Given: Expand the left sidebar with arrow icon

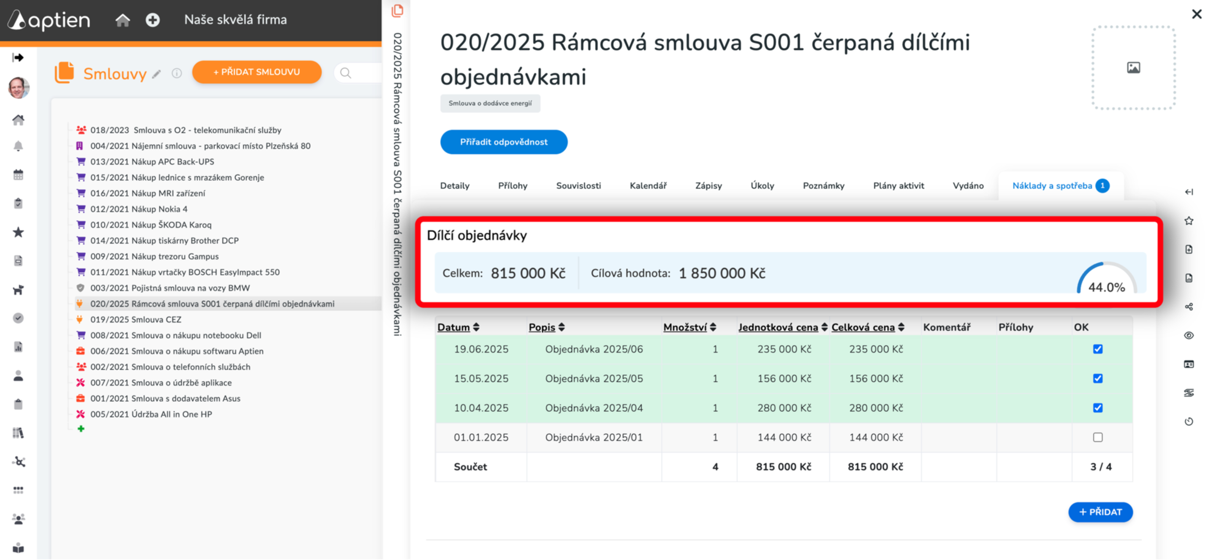Looking at the screenshot, I should pos(19,57).
